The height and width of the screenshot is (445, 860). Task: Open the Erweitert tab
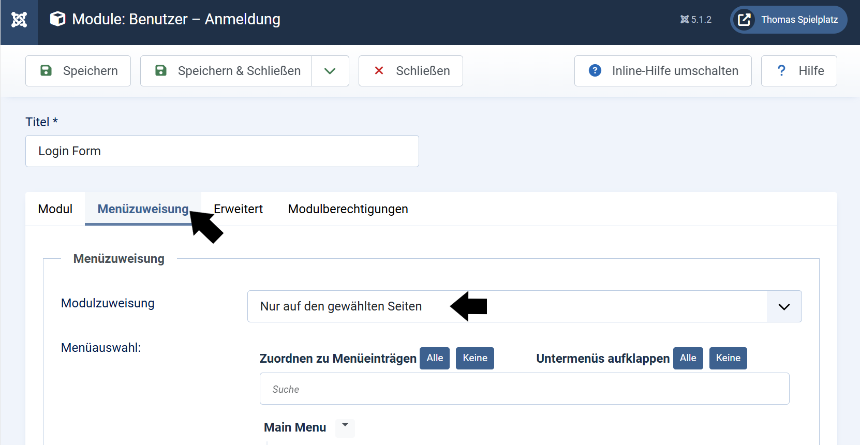239,209
